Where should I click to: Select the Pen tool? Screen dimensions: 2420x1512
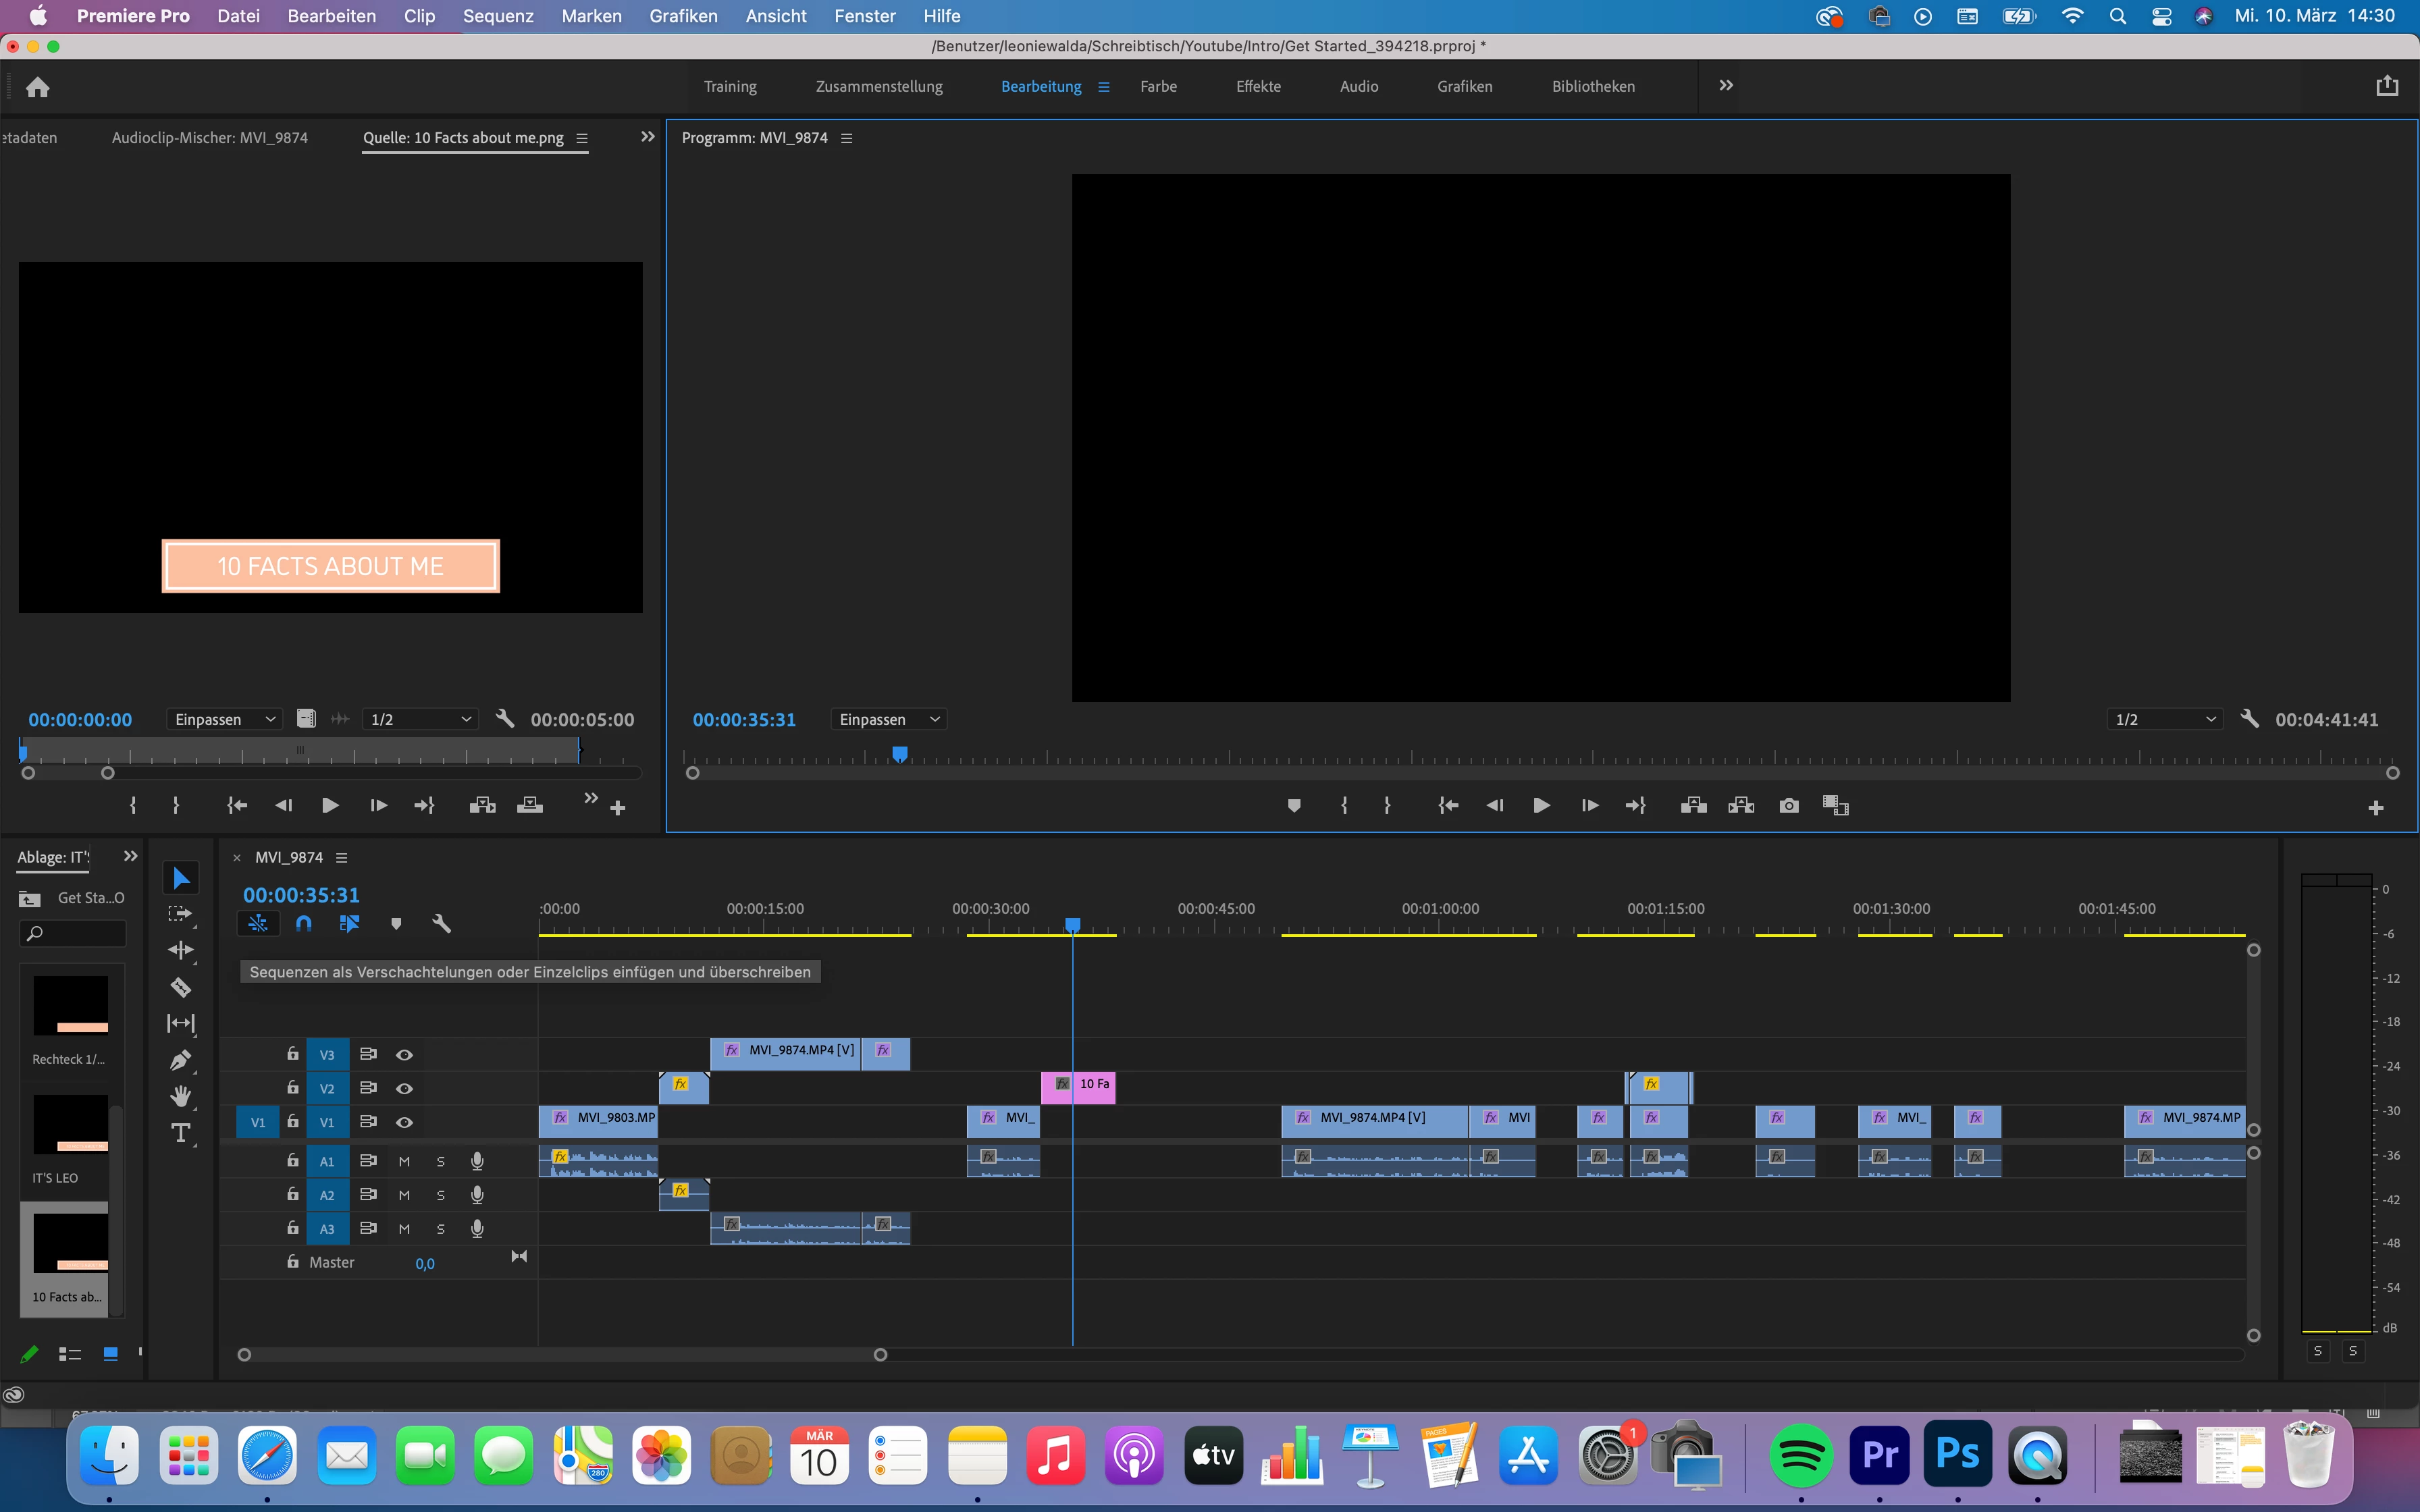[181, 1060]
